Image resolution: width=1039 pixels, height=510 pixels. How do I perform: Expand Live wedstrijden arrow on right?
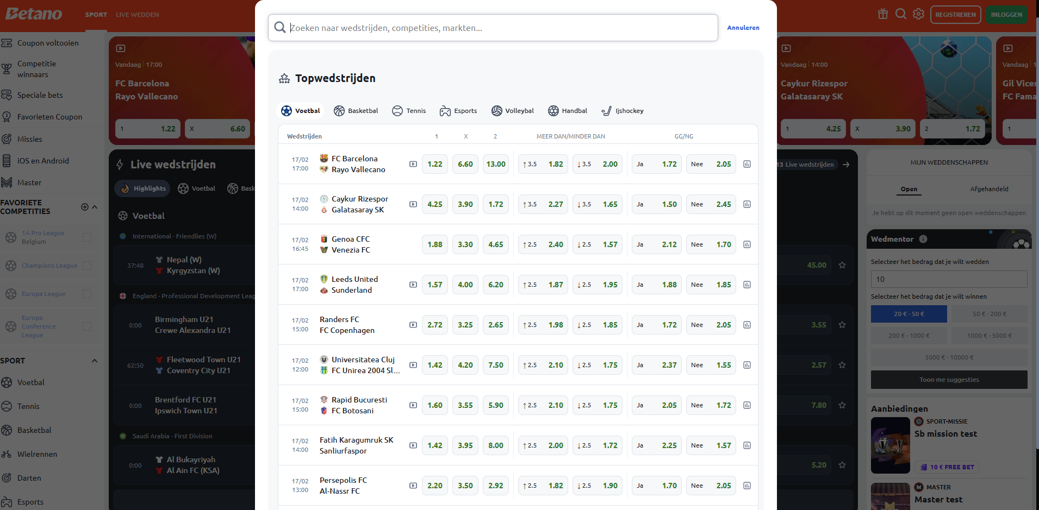click(846, 165)
